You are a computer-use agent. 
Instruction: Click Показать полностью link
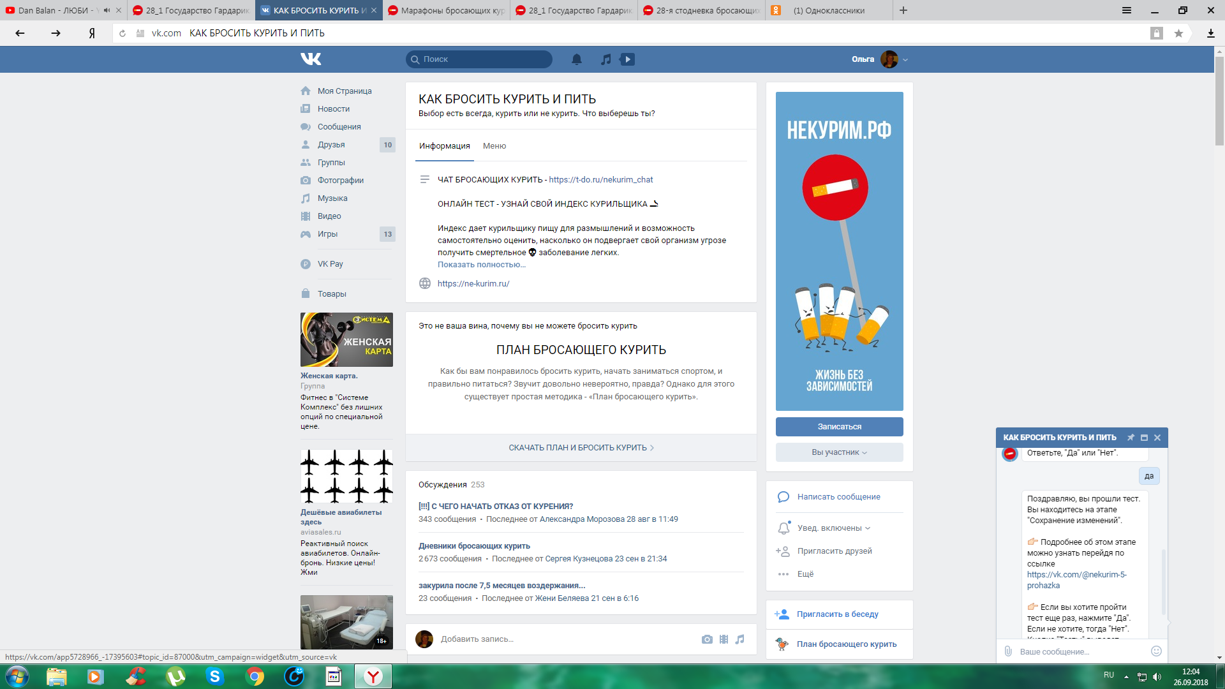[x=482, y=265]
